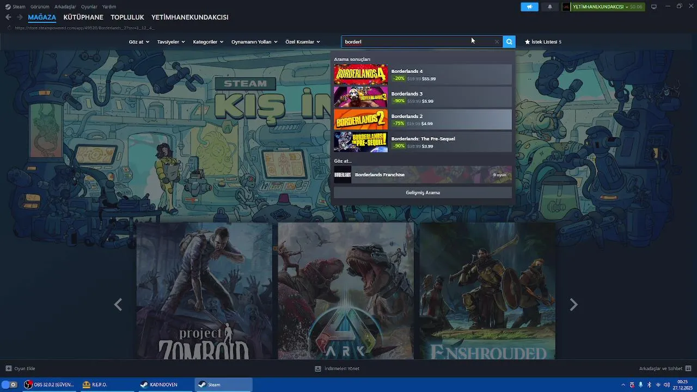
Task: Open the Enshrouded carousel card
Action: pos(487,291)
